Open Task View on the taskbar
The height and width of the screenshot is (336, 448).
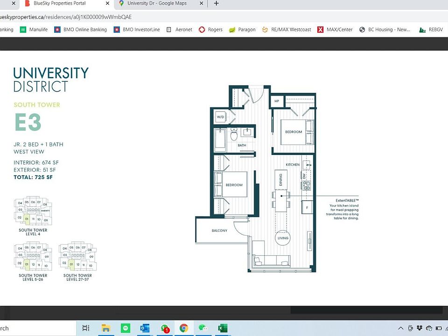pyautogui.click(x=86, y=328)
